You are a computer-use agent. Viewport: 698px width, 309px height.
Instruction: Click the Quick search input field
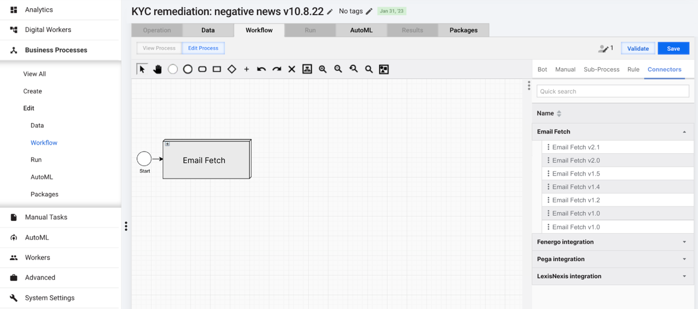[613, 91]
